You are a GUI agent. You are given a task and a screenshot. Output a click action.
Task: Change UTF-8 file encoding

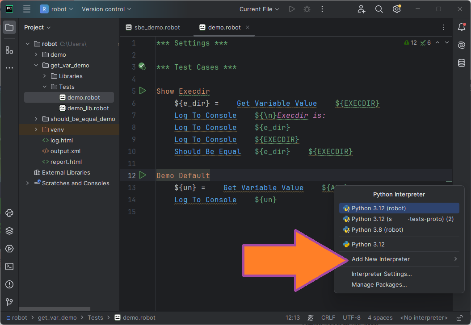[351, 318]
